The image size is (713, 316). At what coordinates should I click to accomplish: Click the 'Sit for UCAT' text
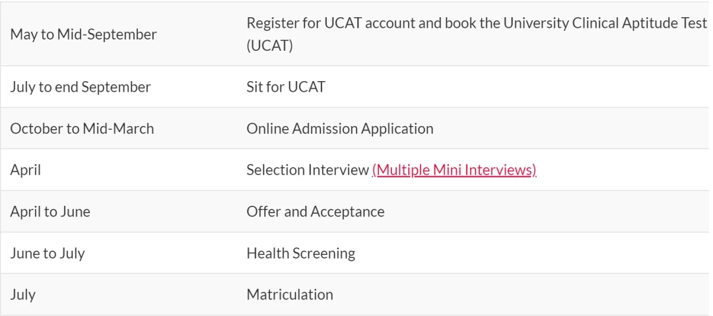(x=286, y=87)
